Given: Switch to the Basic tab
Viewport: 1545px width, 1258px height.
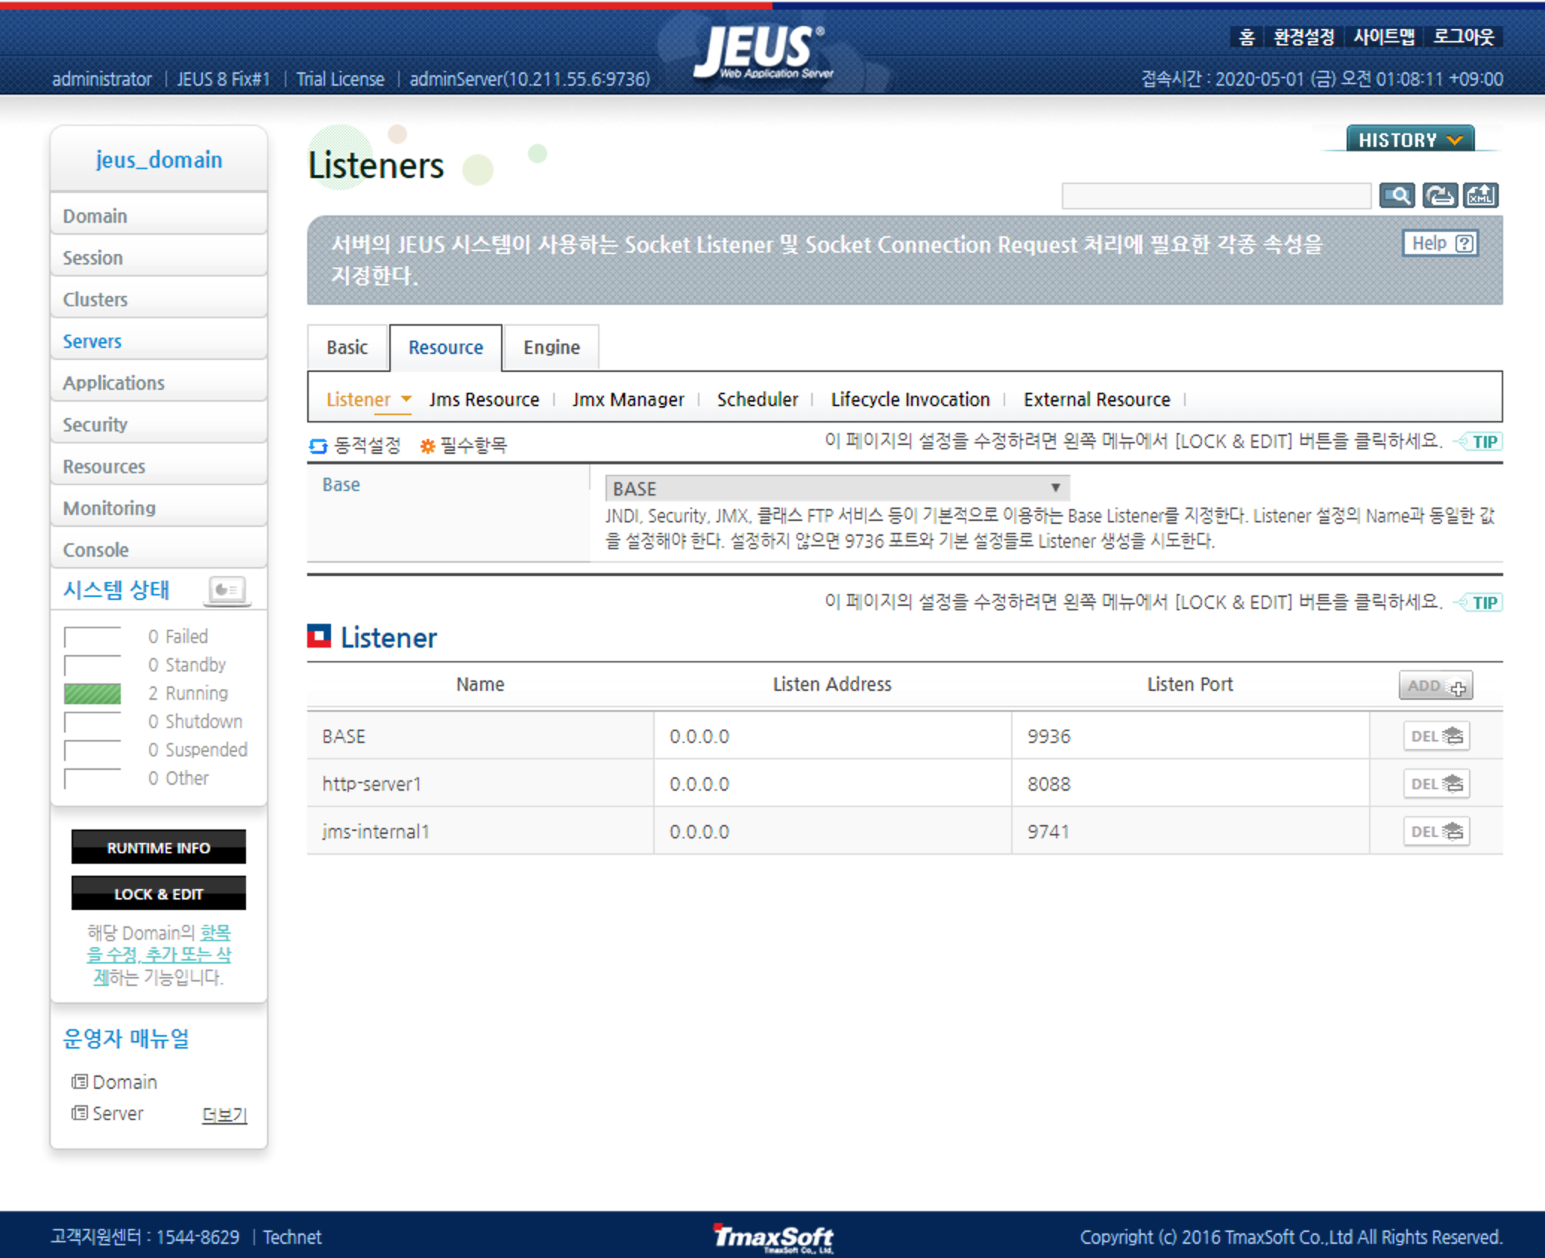Looking at the screenshot, I should 347,347.
